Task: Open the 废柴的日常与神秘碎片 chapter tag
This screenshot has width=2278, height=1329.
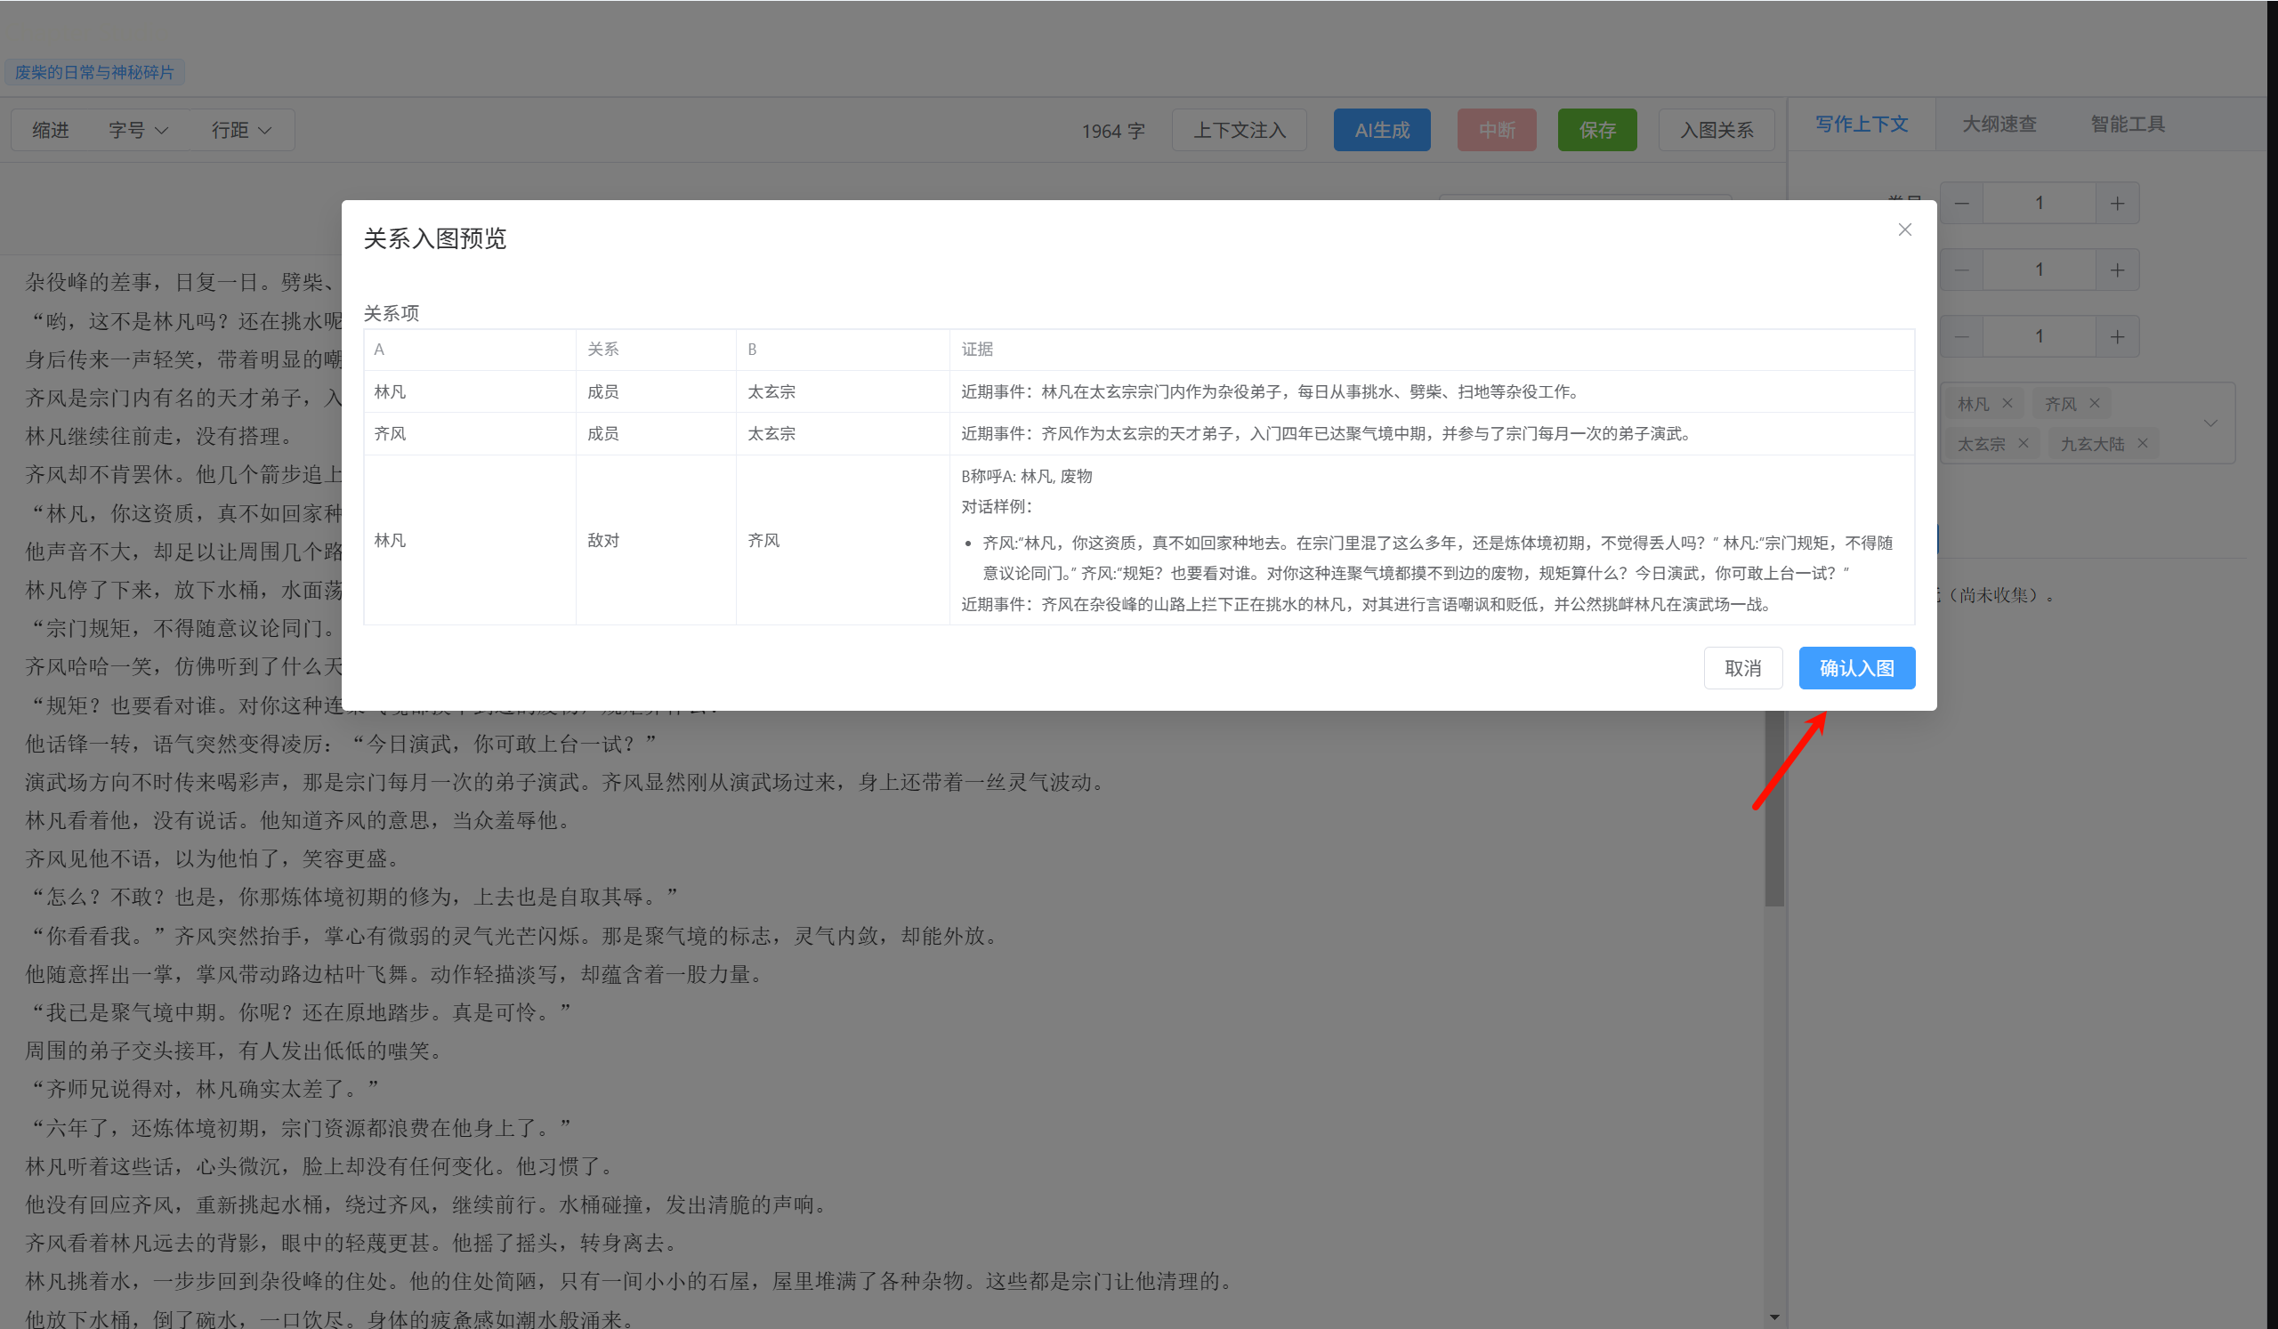Action: [x=94, y=72]
